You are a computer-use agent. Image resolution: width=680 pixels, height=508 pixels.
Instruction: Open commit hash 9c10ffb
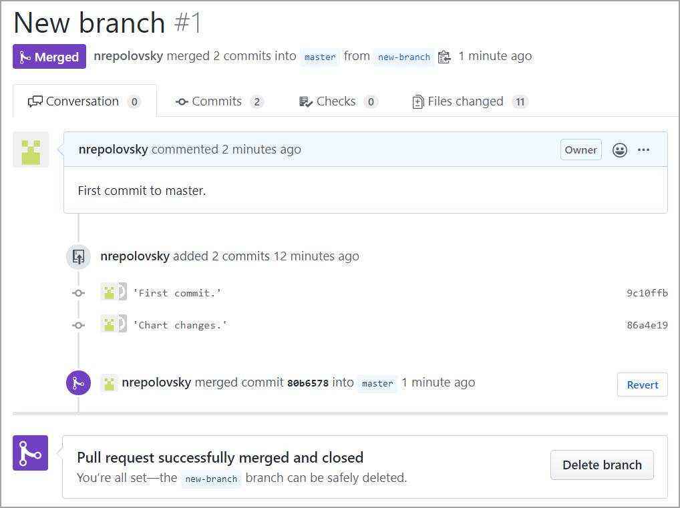pos(647,293)
